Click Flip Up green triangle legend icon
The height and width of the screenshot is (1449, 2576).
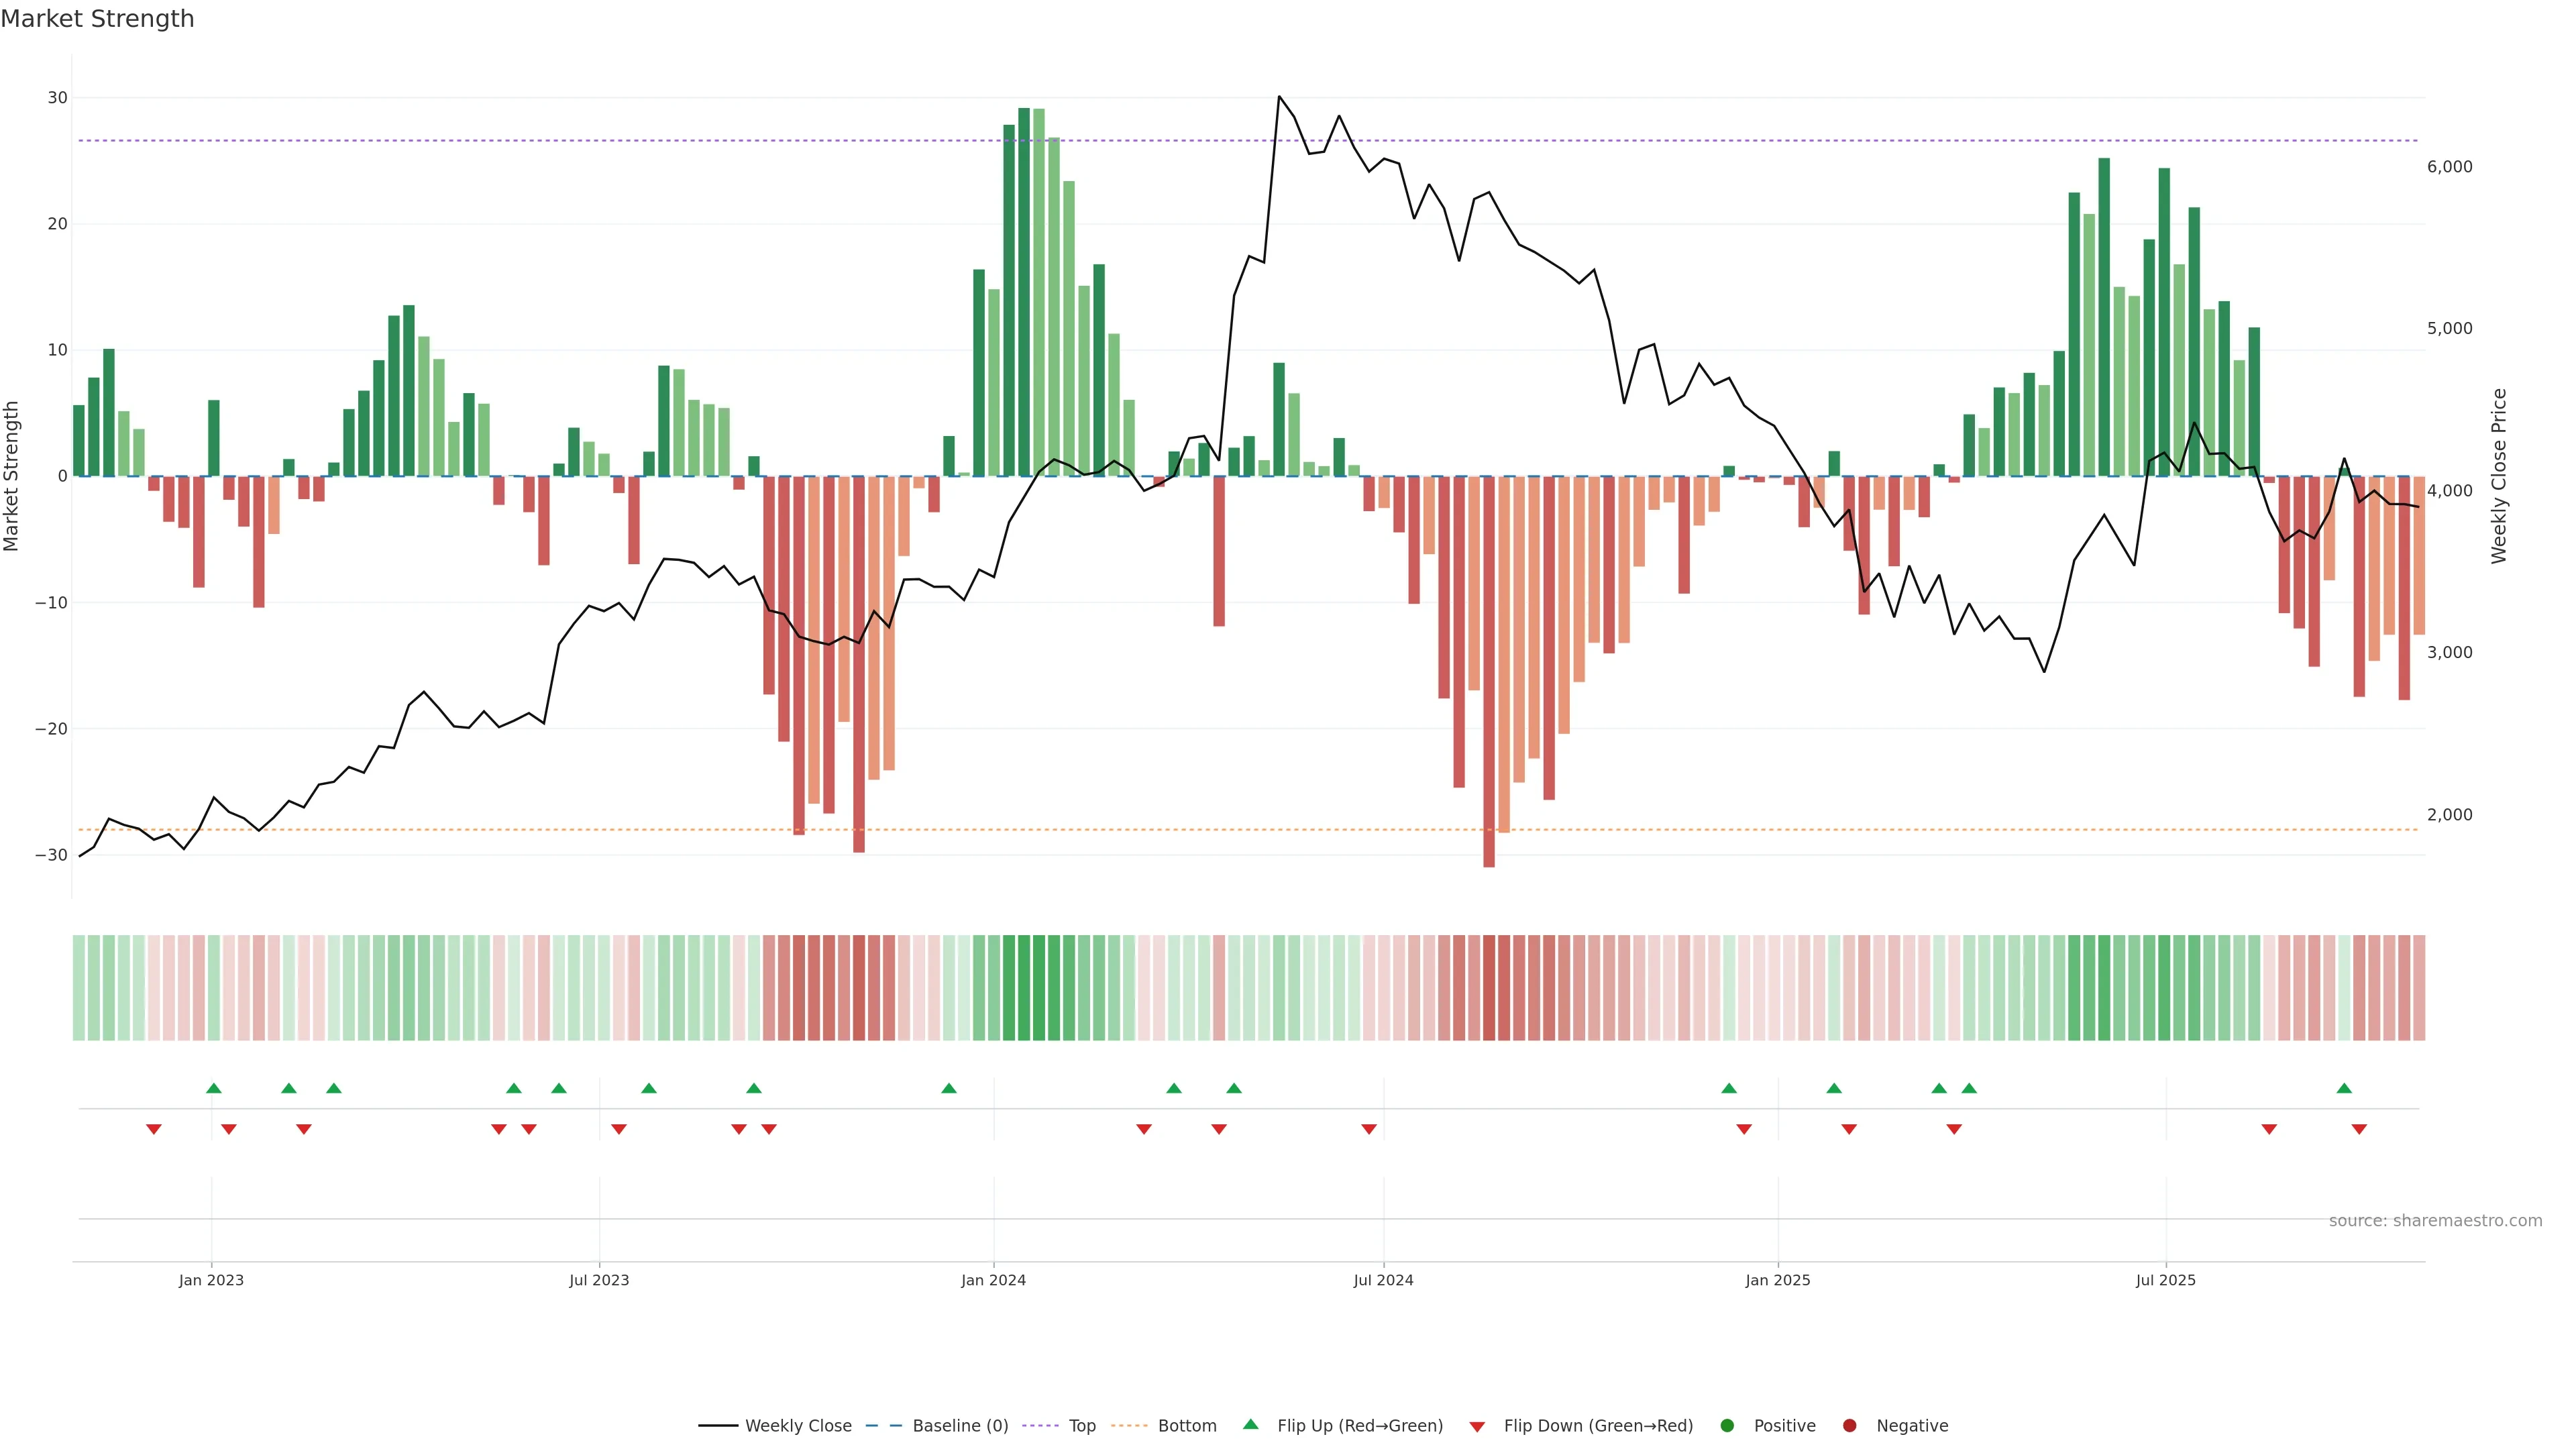tap(1250, 1424)
